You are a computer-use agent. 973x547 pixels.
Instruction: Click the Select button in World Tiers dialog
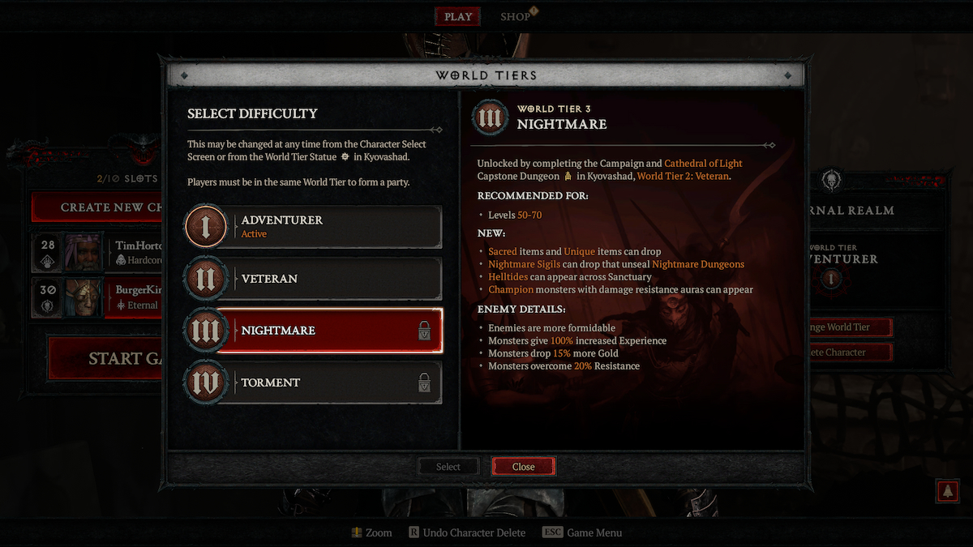point(448,467)
